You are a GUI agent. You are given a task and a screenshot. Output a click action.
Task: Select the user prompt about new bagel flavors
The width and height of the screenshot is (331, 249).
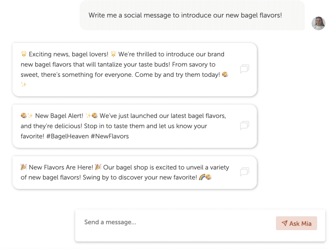tap(185, 15)
